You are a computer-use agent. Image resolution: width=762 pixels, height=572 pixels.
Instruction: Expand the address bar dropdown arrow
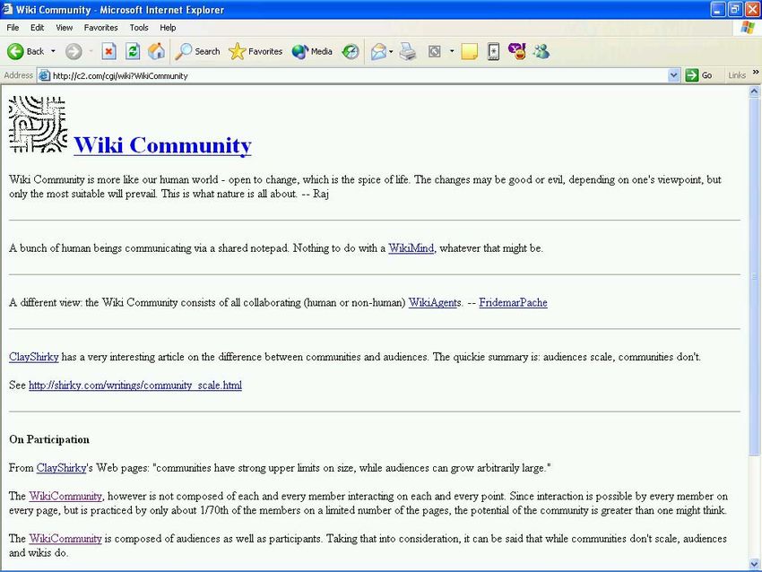[673, 75]
